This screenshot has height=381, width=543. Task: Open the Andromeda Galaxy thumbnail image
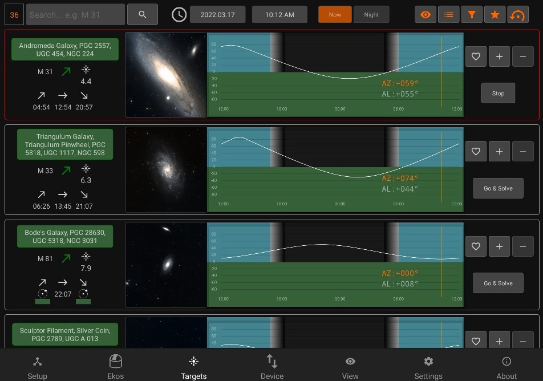click(166, 75)
